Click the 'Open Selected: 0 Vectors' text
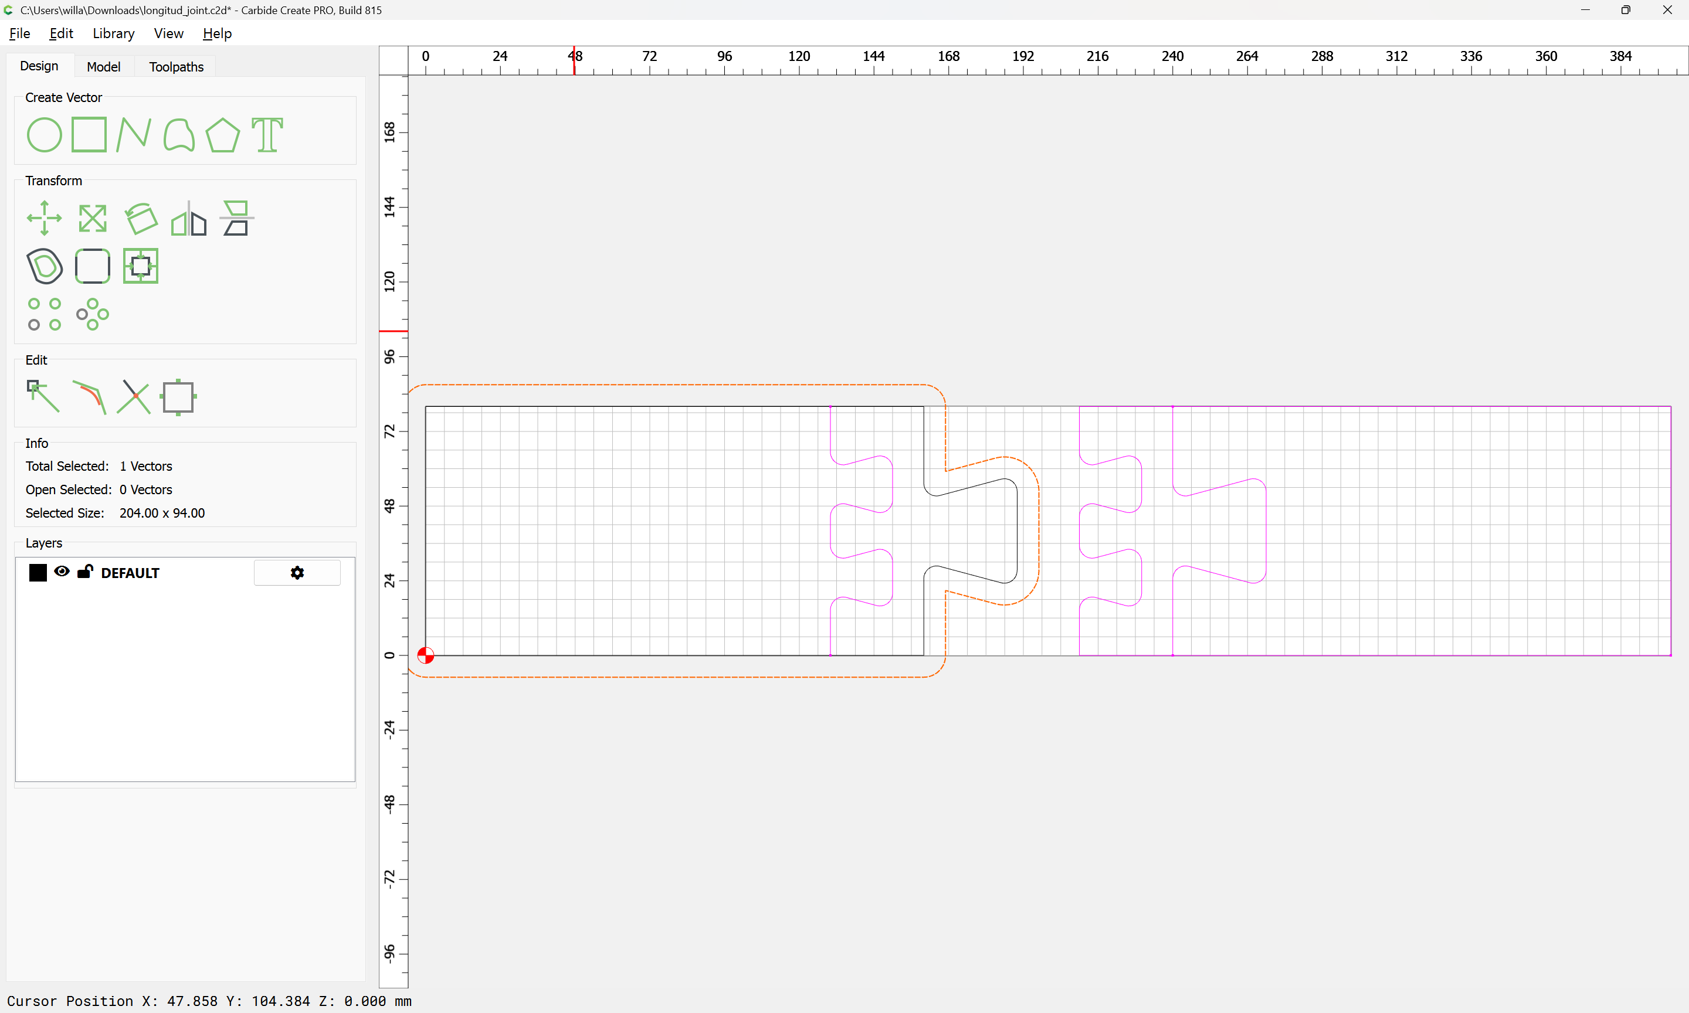The width and height of the screenshot is (1689, 1013). point(99,489)
